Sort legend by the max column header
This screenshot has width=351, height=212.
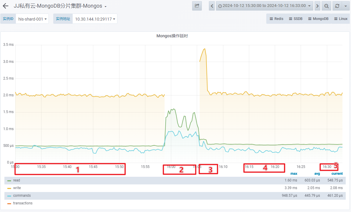[x=294, y=174]
